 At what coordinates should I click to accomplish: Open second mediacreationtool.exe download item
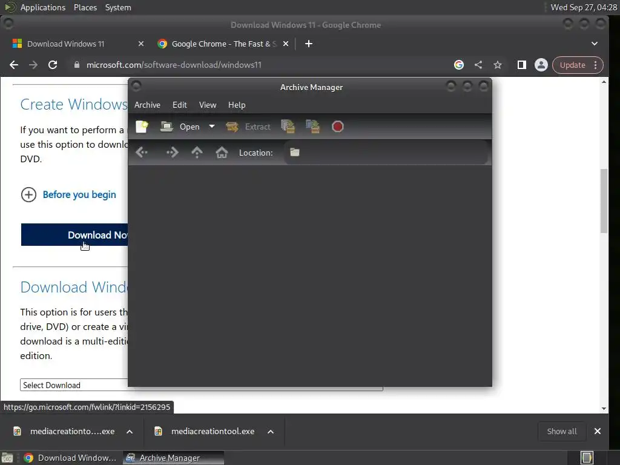(x=206, y=431)
